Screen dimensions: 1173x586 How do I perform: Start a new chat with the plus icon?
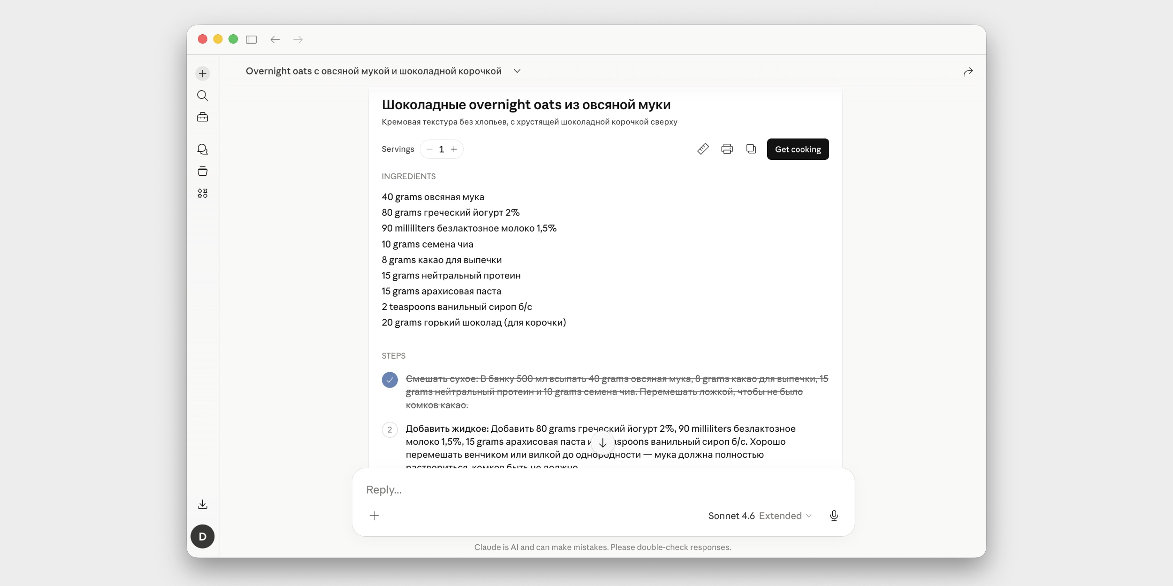pos(203,73)
